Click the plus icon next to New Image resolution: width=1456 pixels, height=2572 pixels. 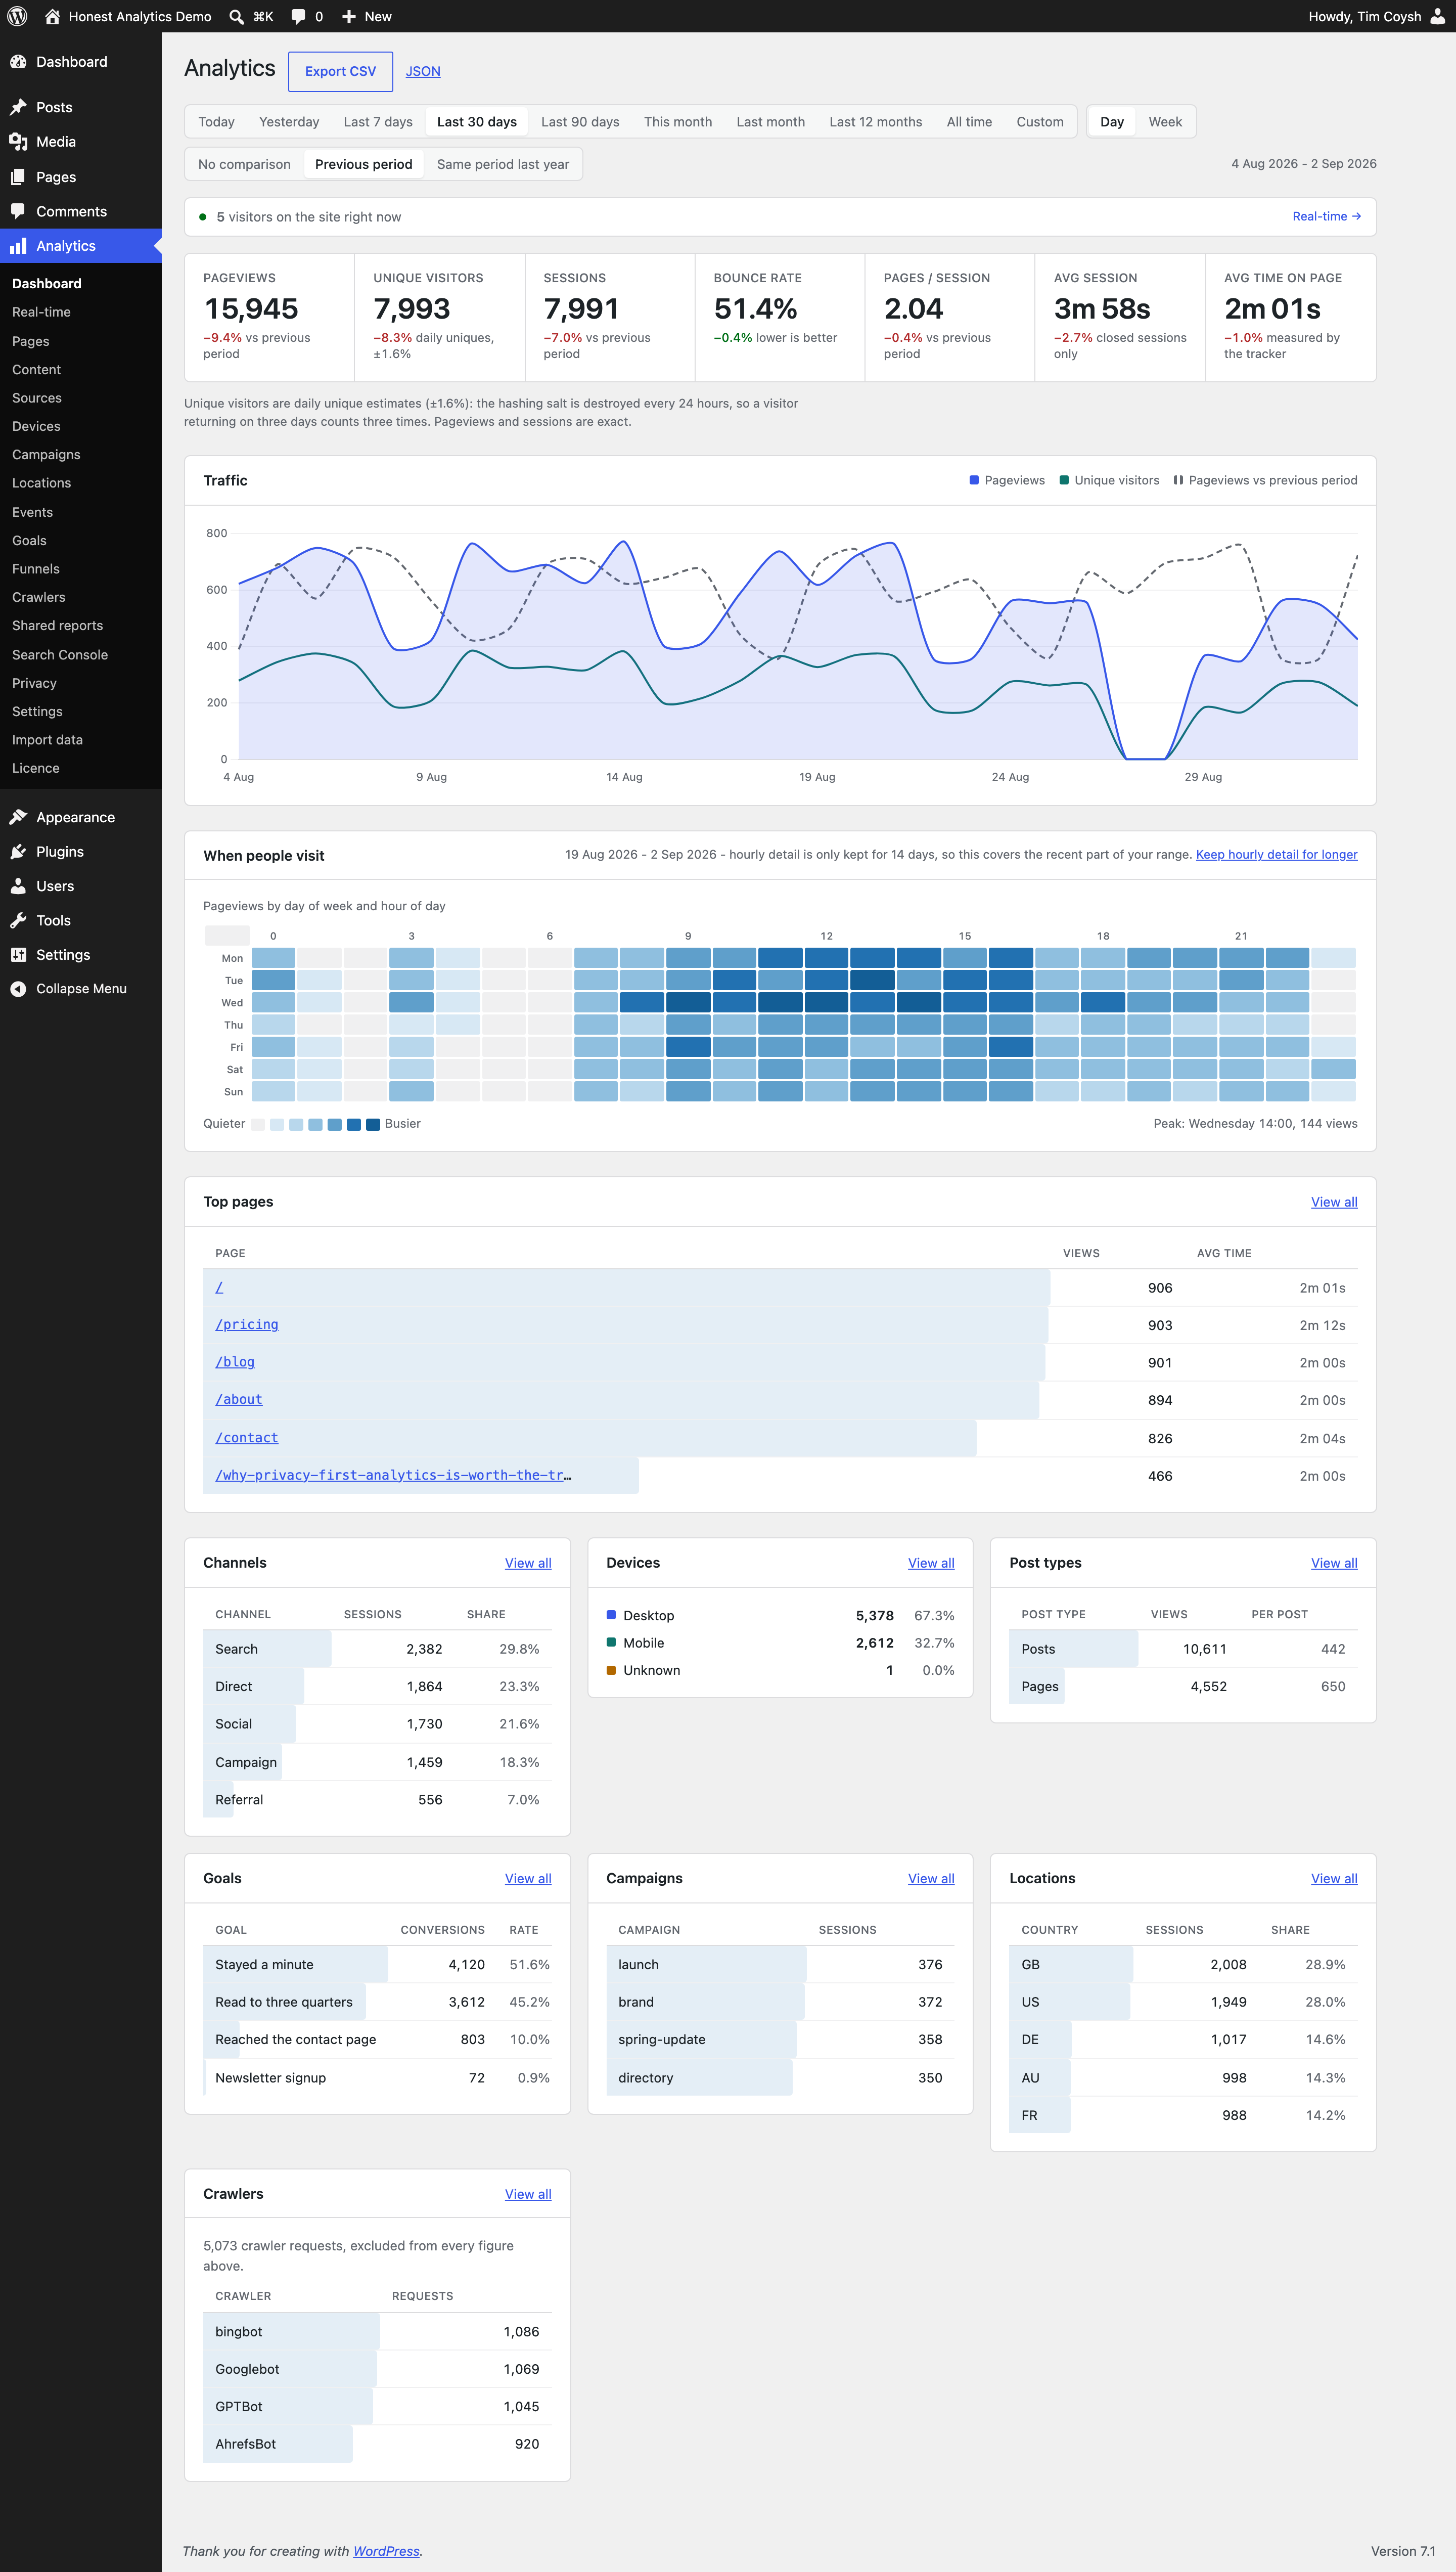click(349, 16)
